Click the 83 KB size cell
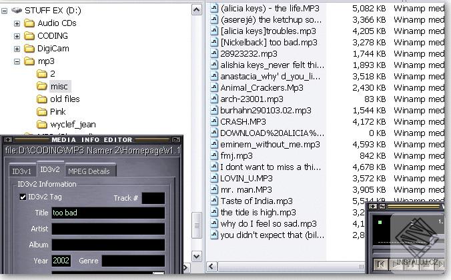Image resolution: width=451 pixels, height=280 pixels. coord(375,99)
